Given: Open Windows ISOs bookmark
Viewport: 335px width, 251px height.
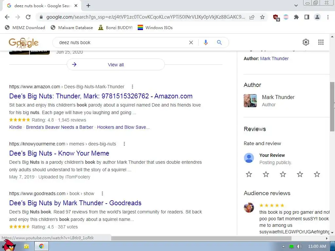Looking at the screenshot, I should [x=155, y=27].
